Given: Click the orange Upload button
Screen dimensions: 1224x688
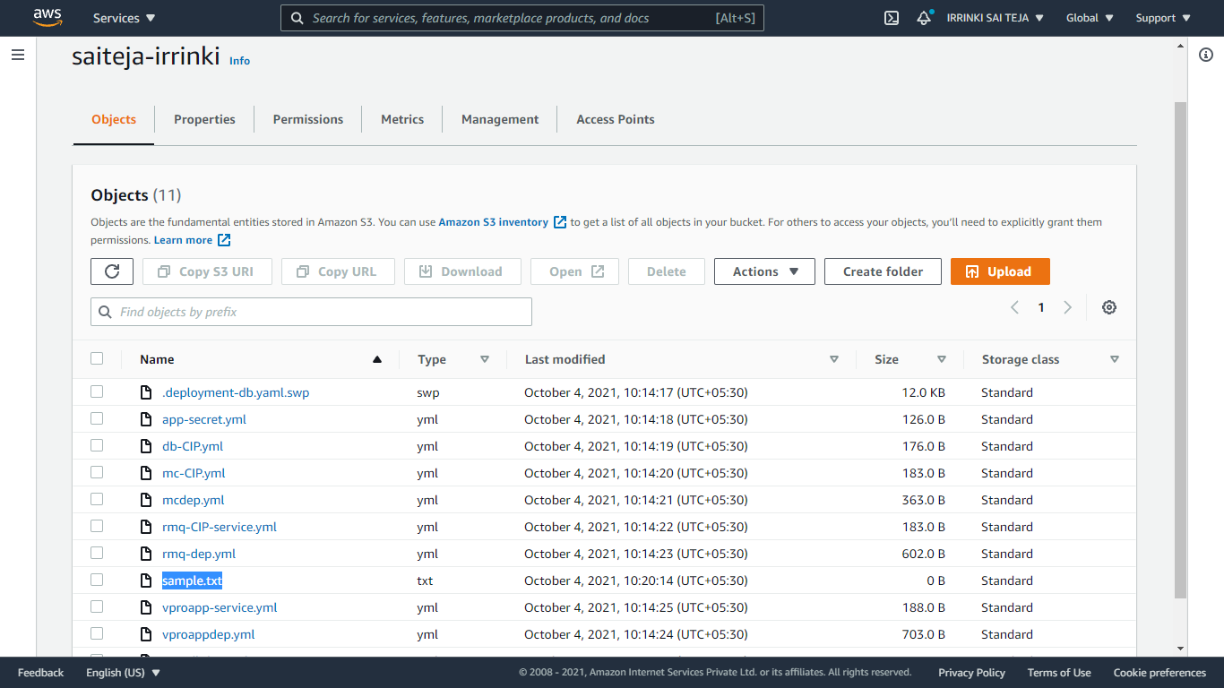Looking at the screenshot, I should point(1000,271).
